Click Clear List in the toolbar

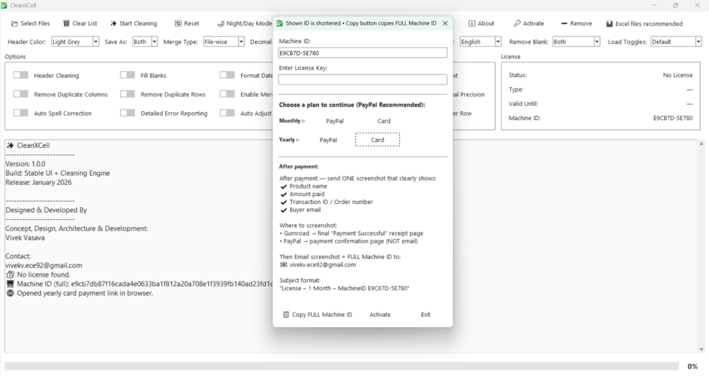[80, 23]
